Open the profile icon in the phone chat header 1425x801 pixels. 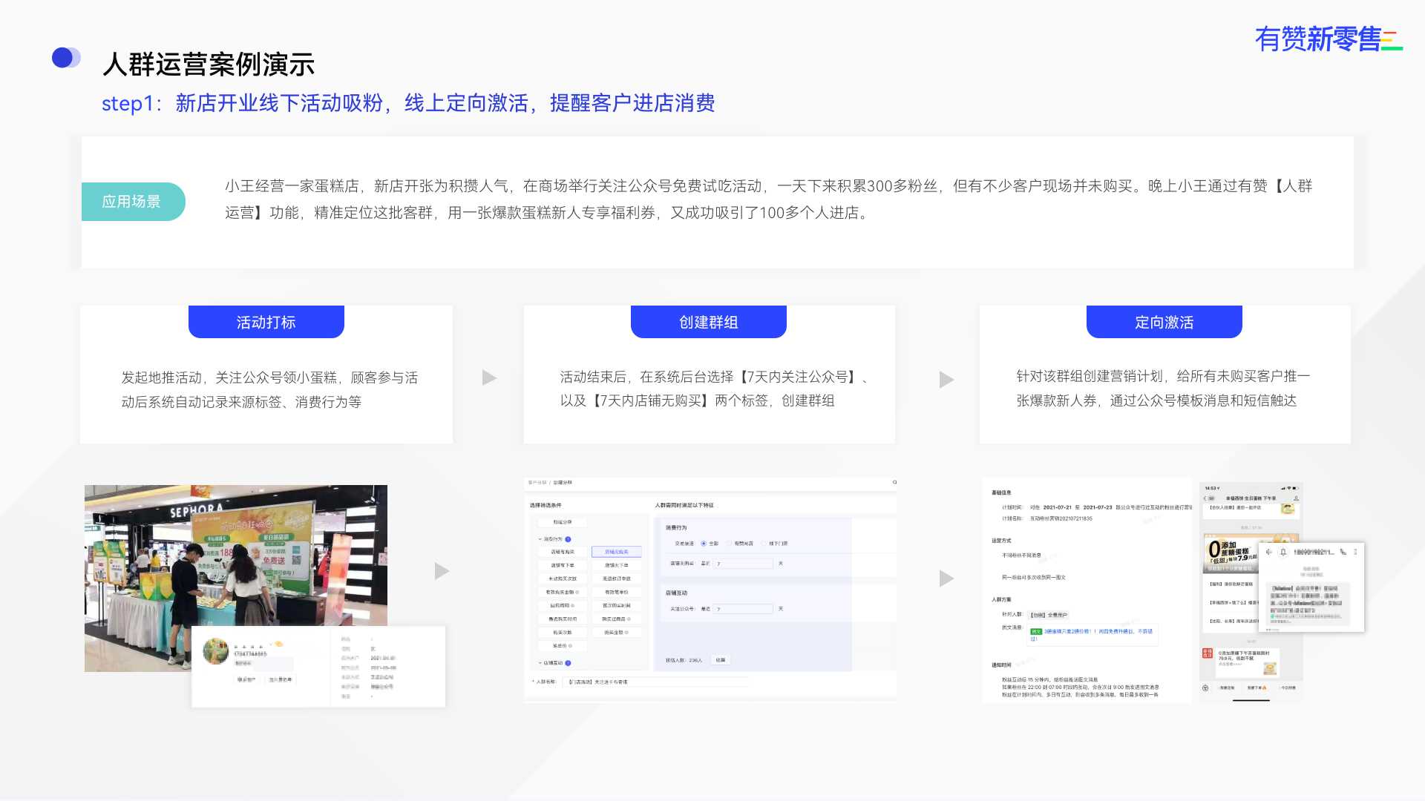[x=1297, y=498]
